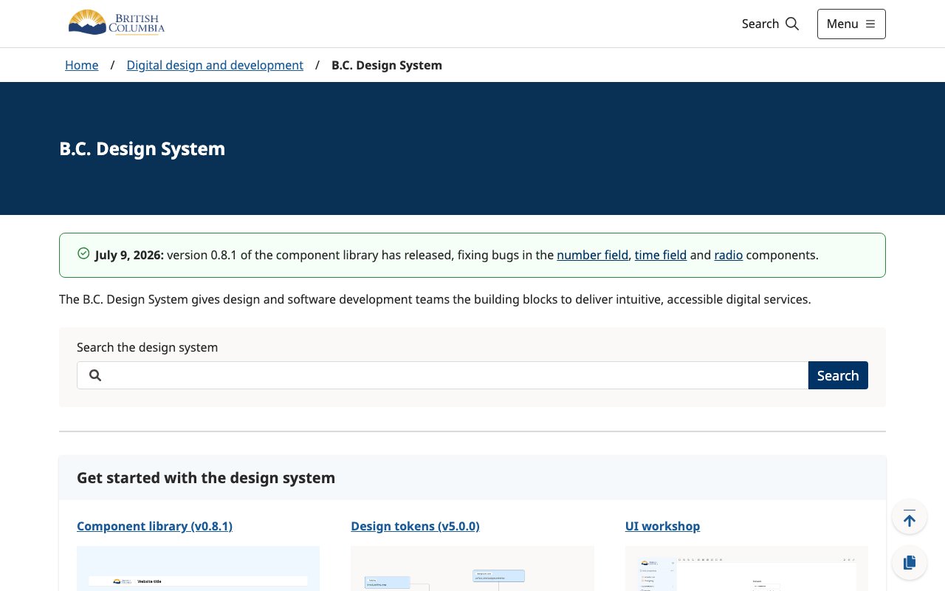Click the UI workshop thumbnail image

(746, 569)
